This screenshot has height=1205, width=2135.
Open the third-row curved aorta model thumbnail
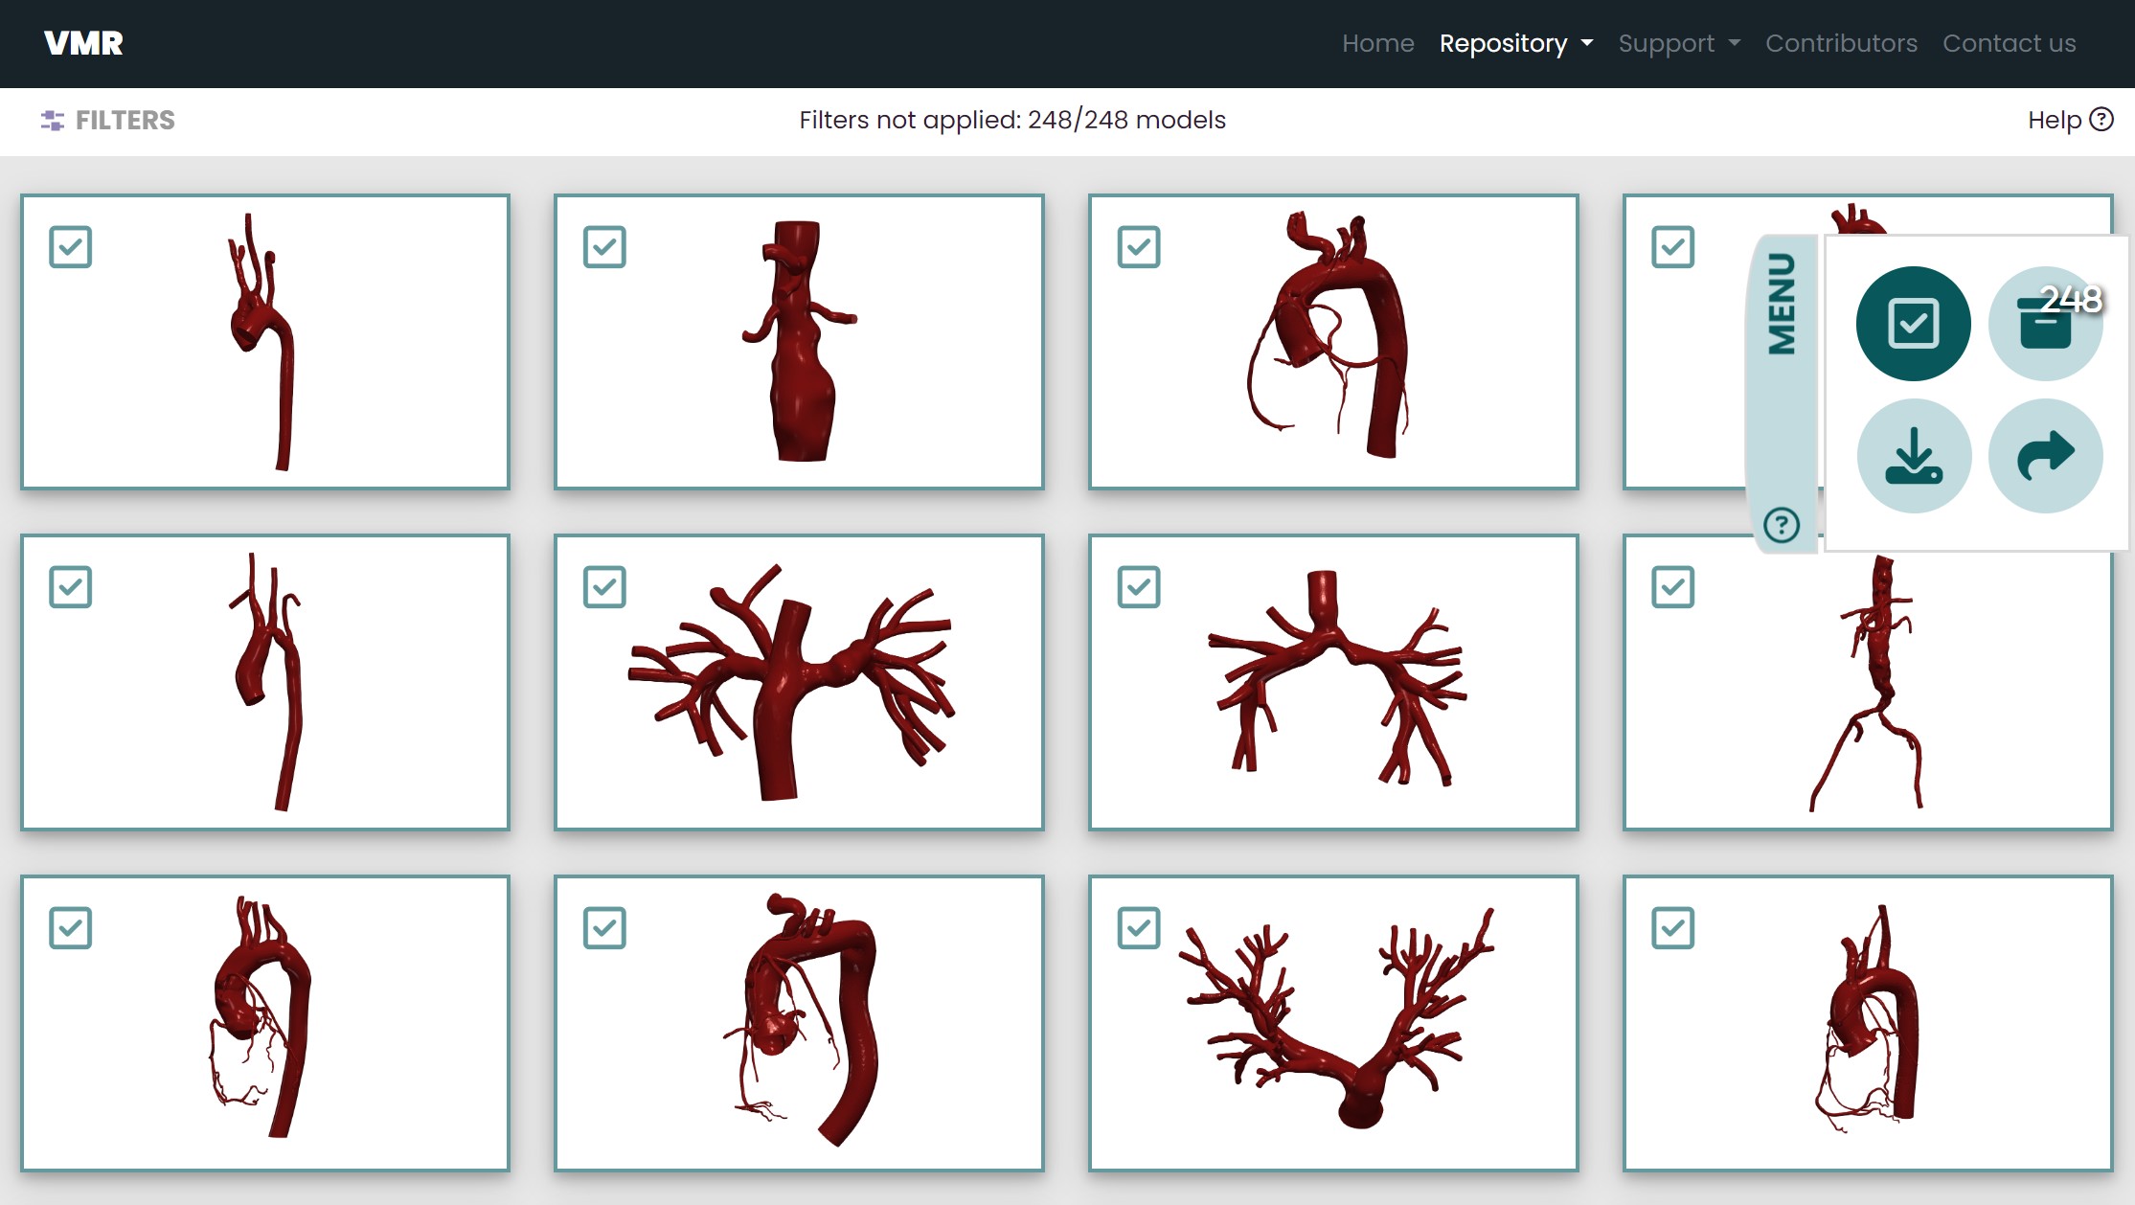click(x=799, y=1023)
